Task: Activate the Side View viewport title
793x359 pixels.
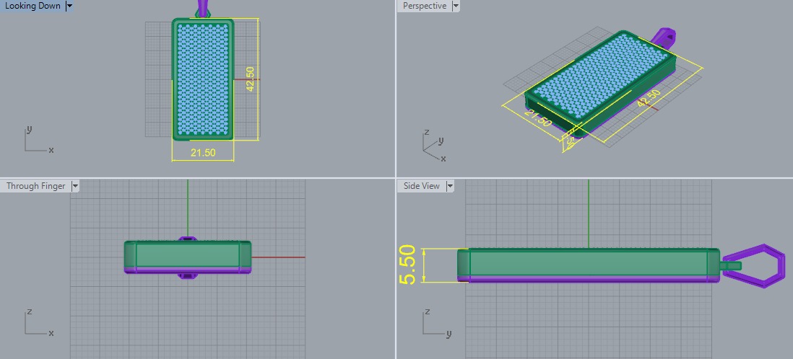Action: click(421, 186)
